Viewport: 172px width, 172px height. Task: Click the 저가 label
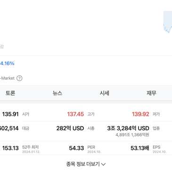tap(156, 114)
